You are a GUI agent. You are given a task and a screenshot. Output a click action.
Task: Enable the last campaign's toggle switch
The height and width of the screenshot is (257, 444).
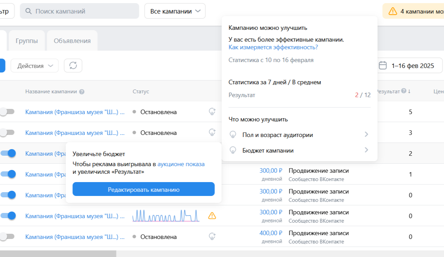coord(7,237)
